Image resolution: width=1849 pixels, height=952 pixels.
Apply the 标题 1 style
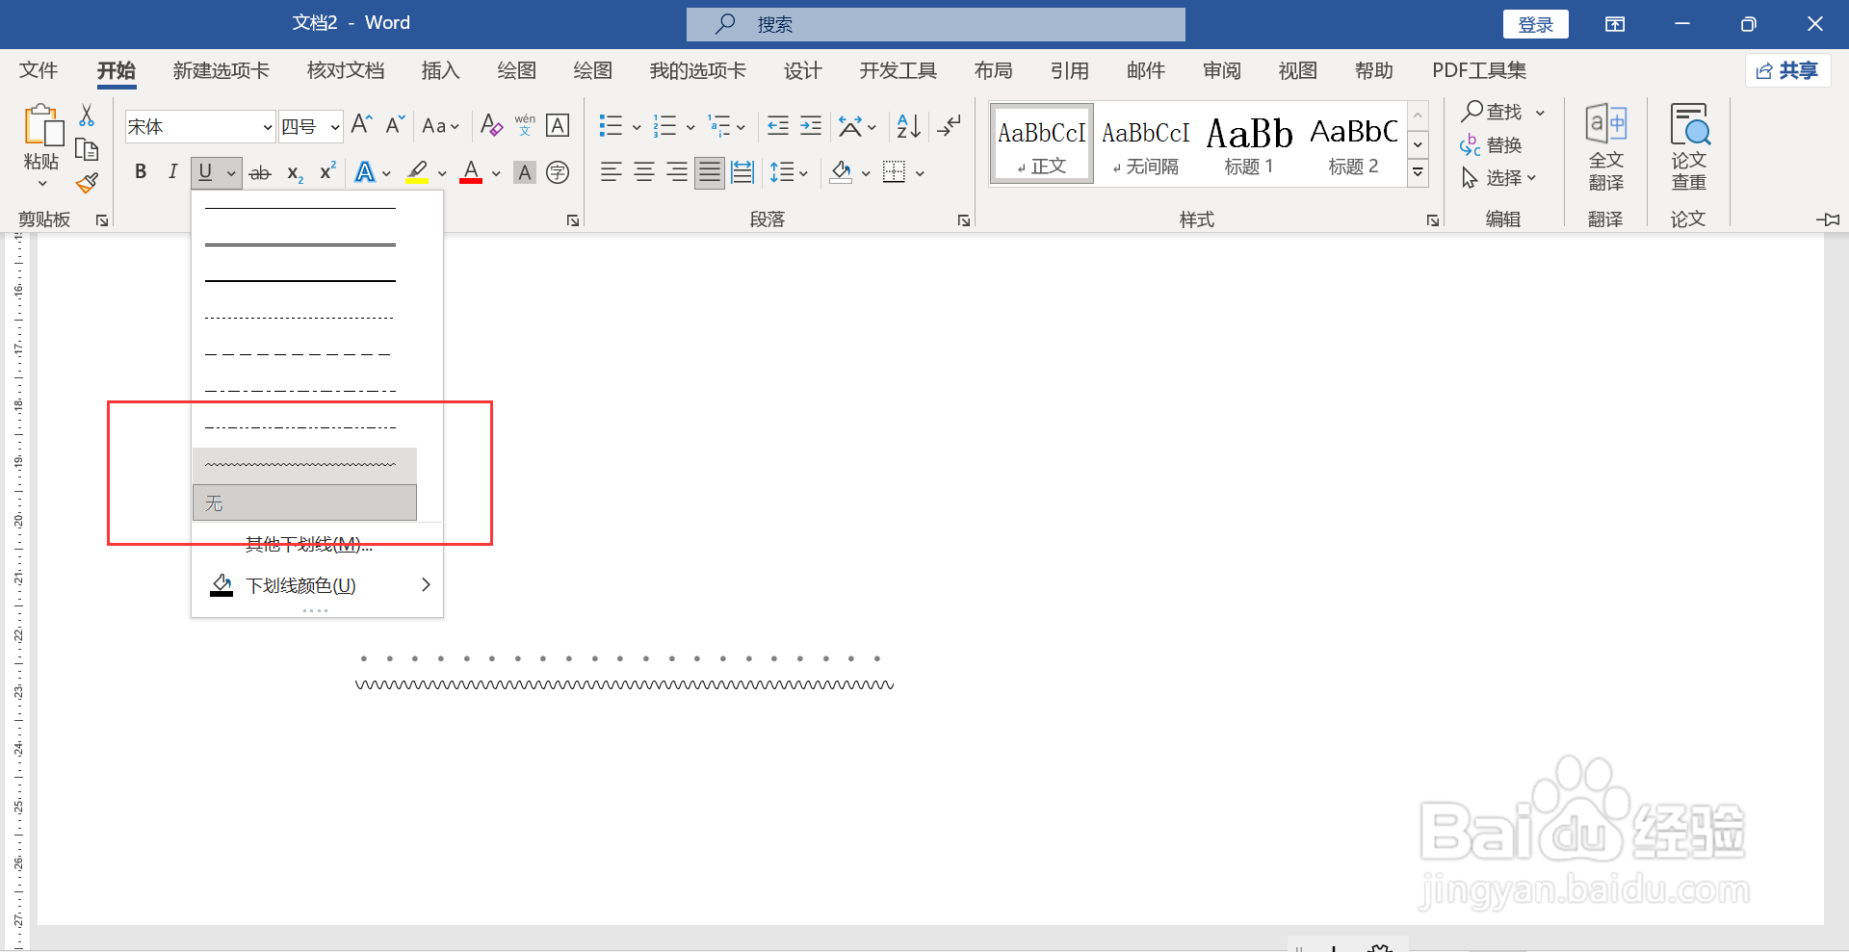point(1249,144)
